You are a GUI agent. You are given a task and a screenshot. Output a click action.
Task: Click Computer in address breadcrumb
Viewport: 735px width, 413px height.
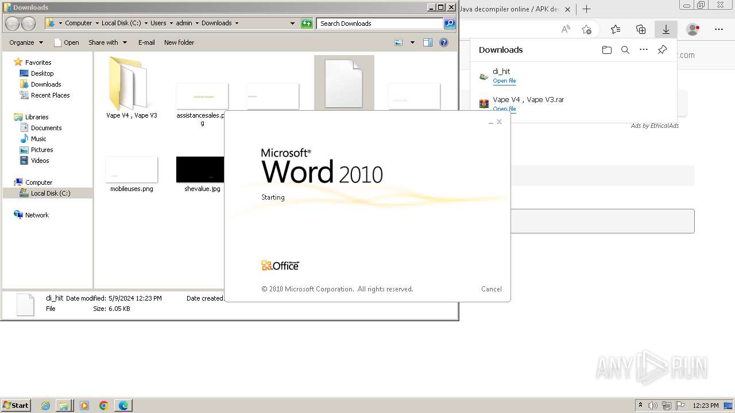tap(78, 24)
